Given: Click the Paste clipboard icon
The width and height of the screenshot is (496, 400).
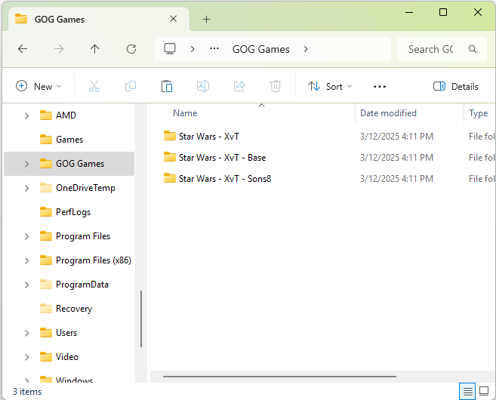Looking at the screenshot, I should click(x=167, y=87).
